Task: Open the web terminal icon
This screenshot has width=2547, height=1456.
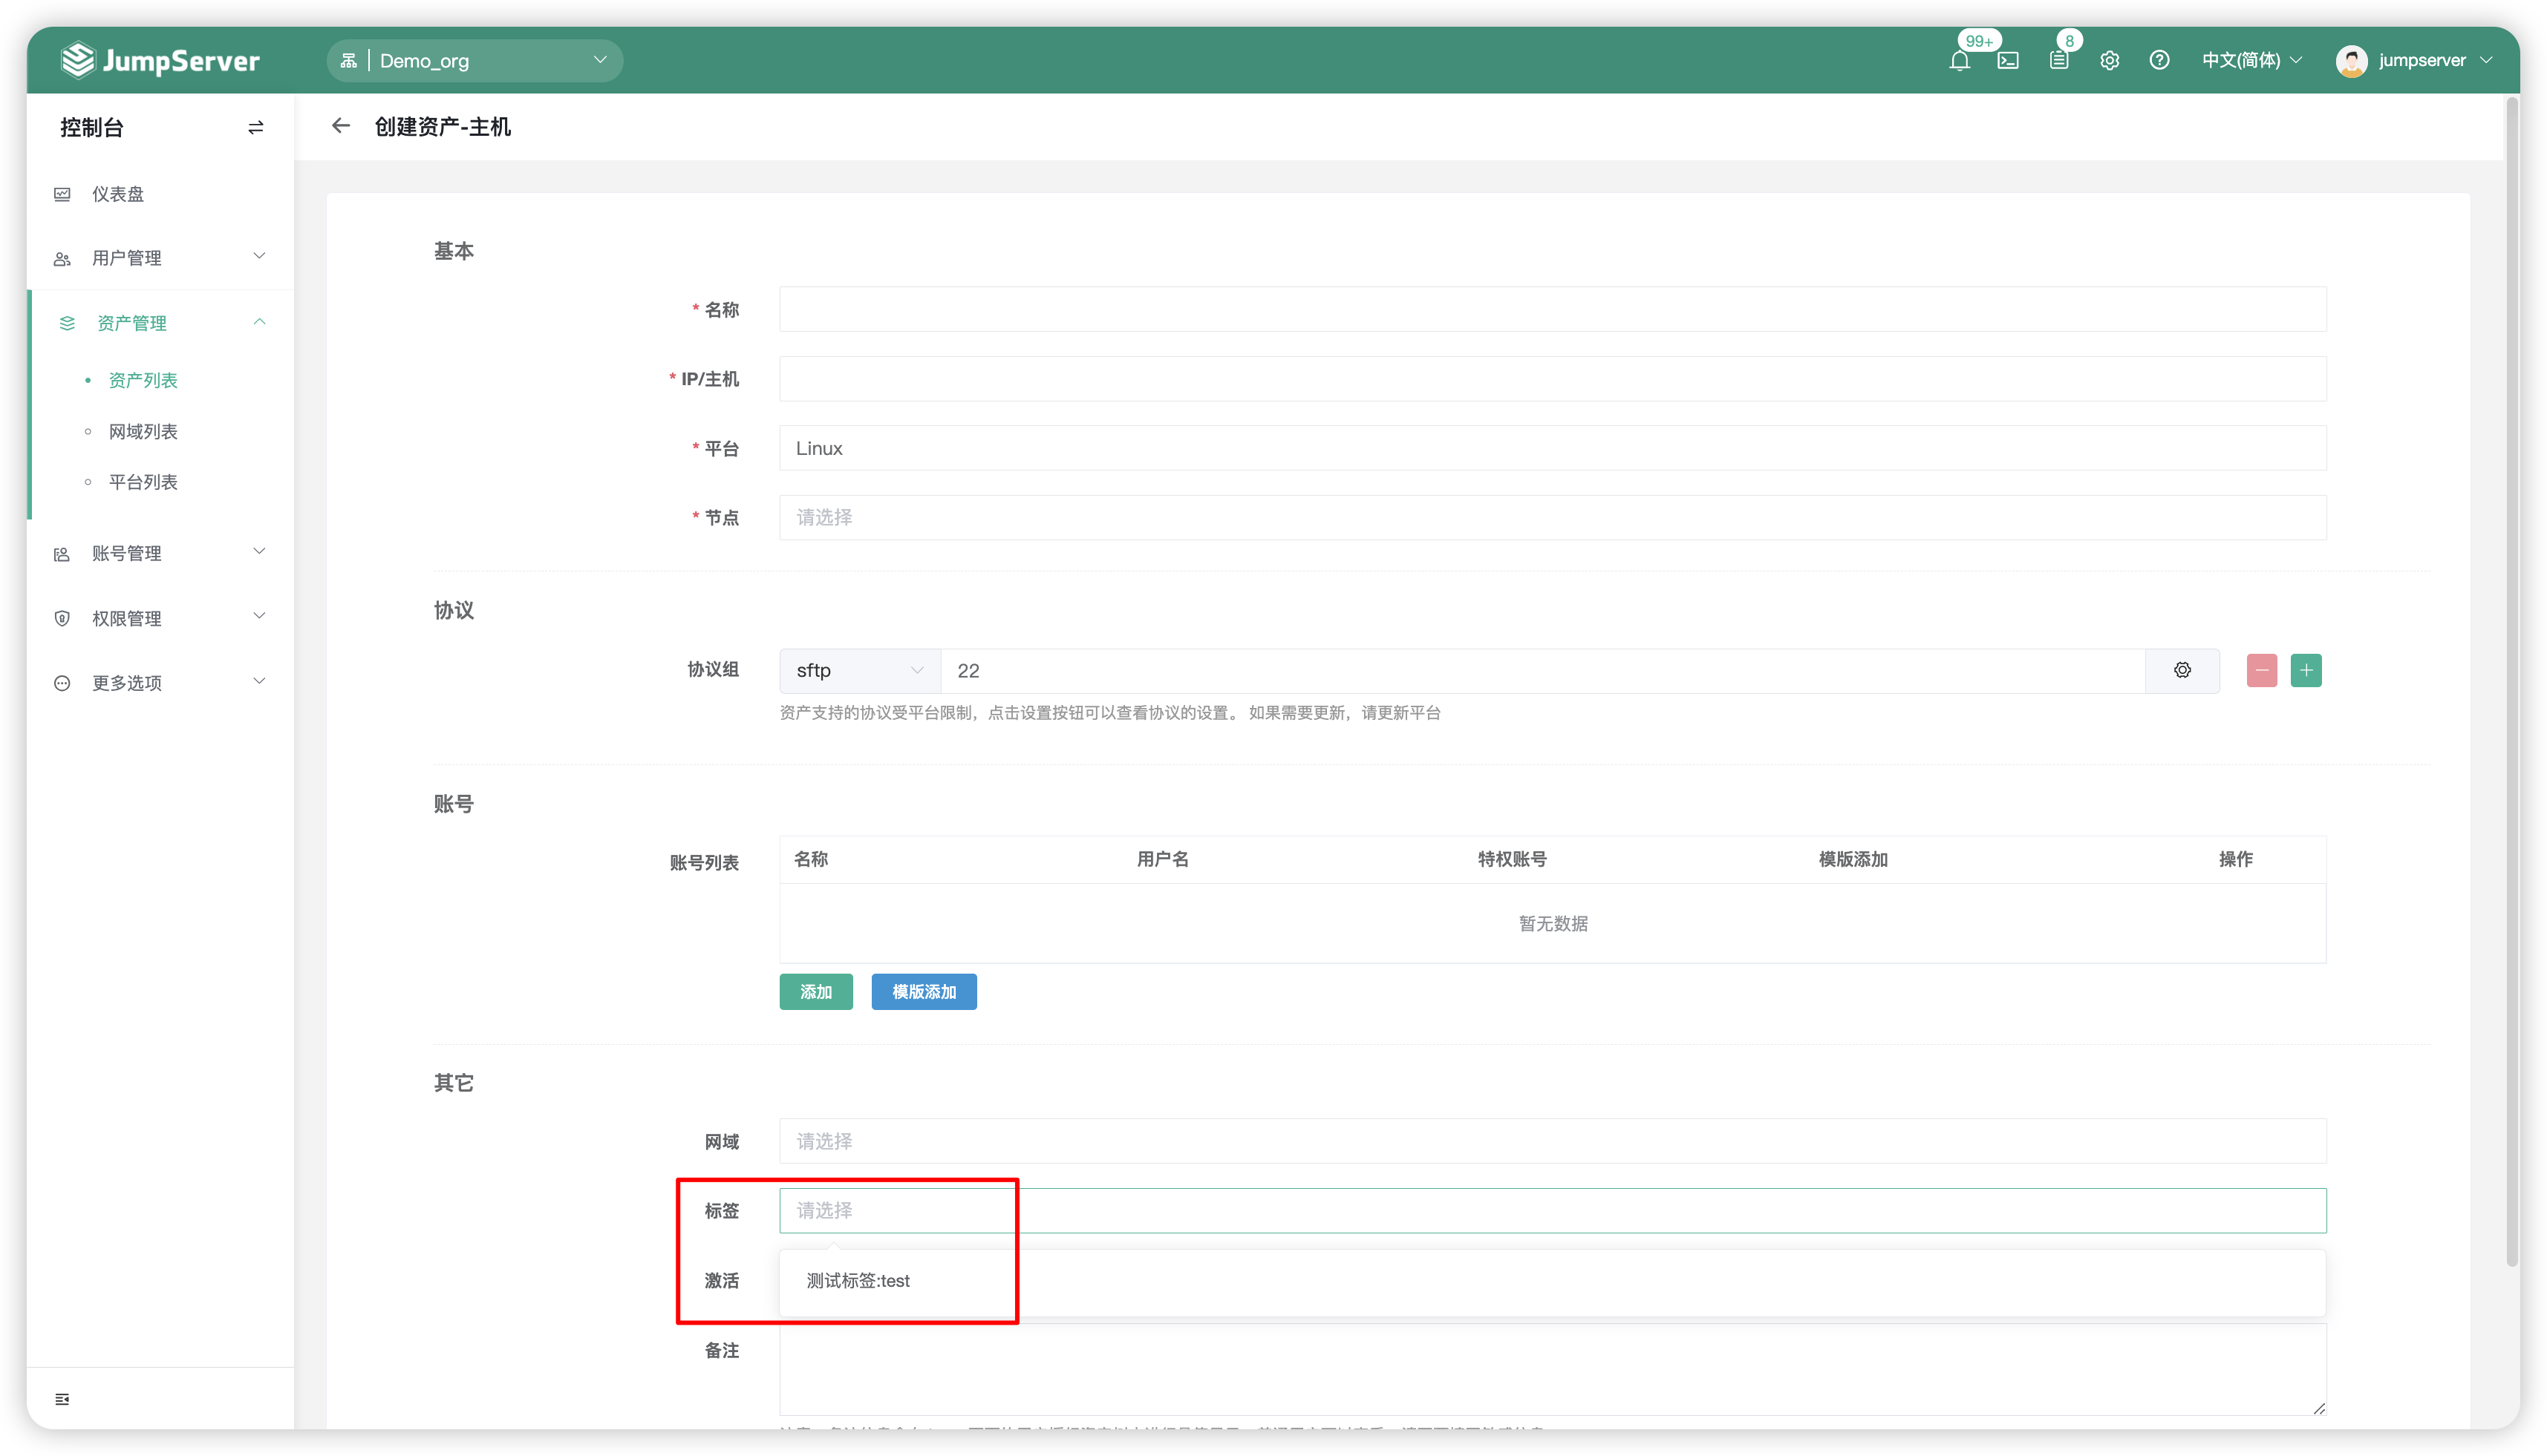Action: [x=2008, y=60]
